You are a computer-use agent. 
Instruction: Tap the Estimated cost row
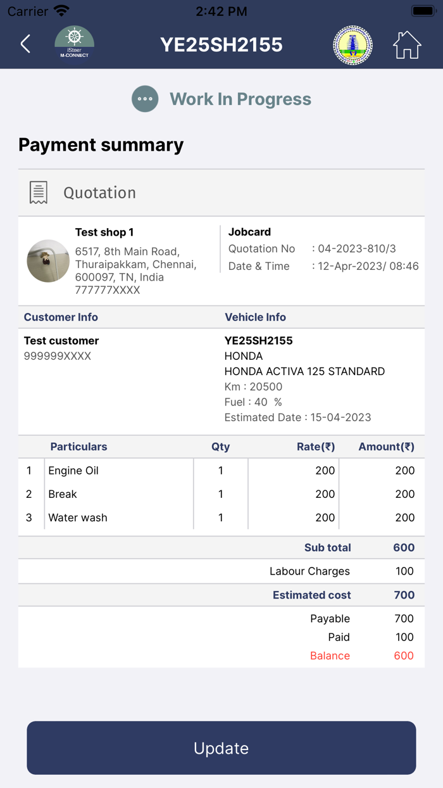pos(311,595)
